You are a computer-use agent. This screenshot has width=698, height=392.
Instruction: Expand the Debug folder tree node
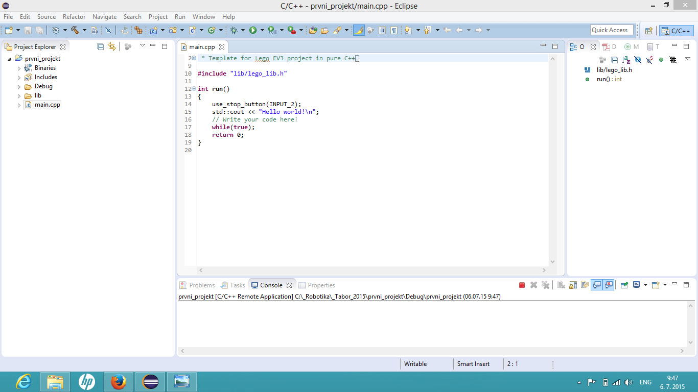pos(19,87)
